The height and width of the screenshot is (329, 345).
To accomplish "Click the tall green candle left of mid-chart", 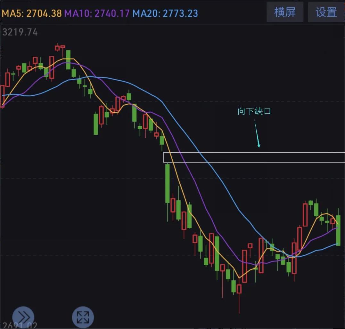I will (x=96, y=124).
